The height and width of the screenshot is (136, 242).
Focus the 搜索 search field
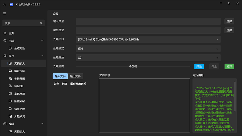24,23
